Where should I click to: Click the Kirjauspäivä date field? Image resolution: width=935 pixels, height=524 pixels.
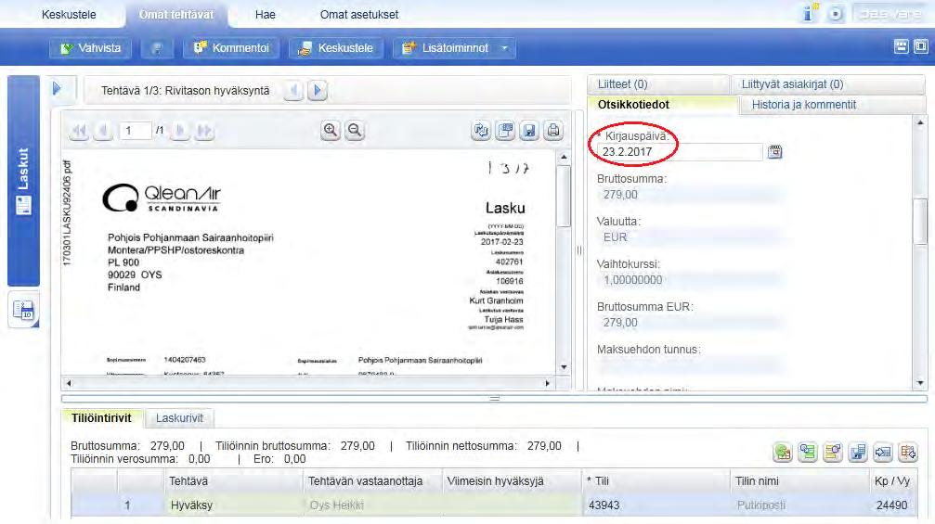pyautogui.click(x=680, y=152)
